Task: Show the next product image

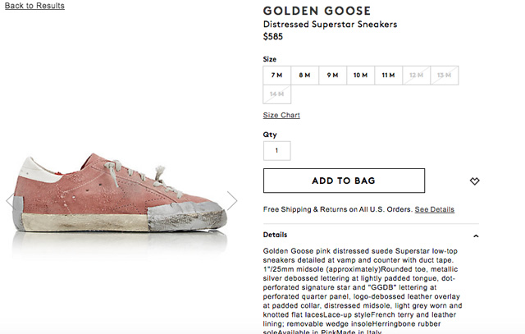Action: 232,200
